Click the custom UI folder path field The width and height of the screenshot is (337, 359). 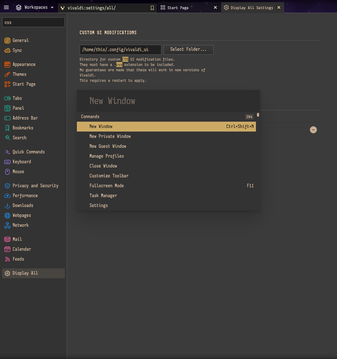coord(120,50)
